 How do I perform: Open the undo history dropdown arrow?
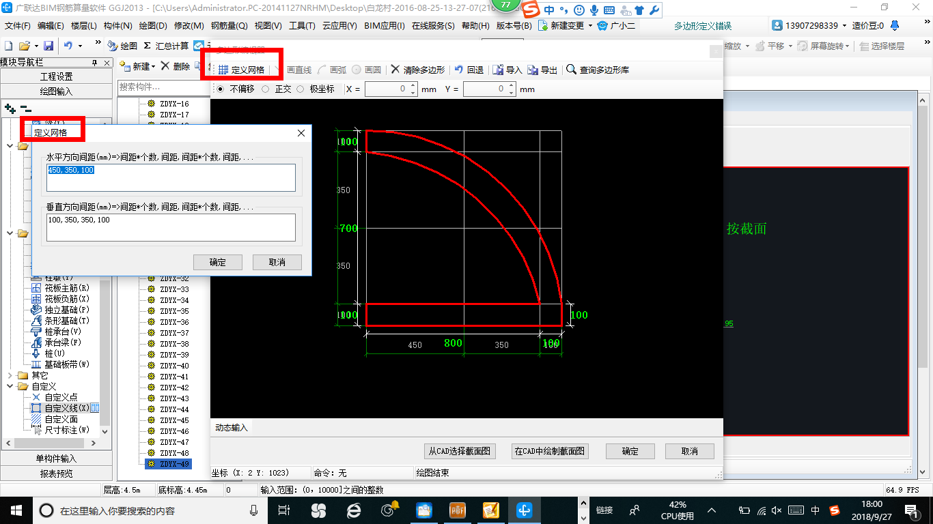80,46
